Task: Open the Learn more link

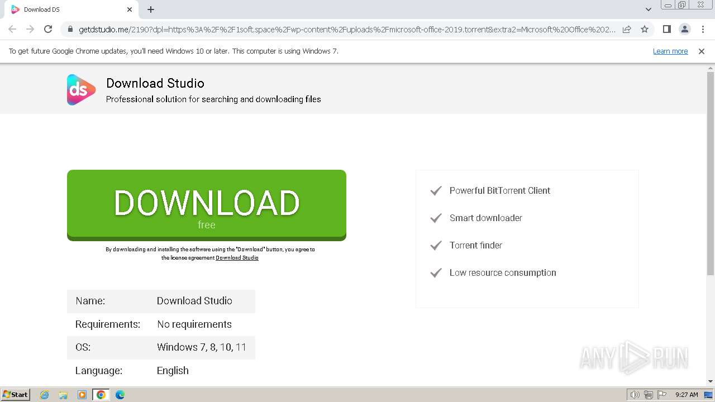Action: coord(670,51)
